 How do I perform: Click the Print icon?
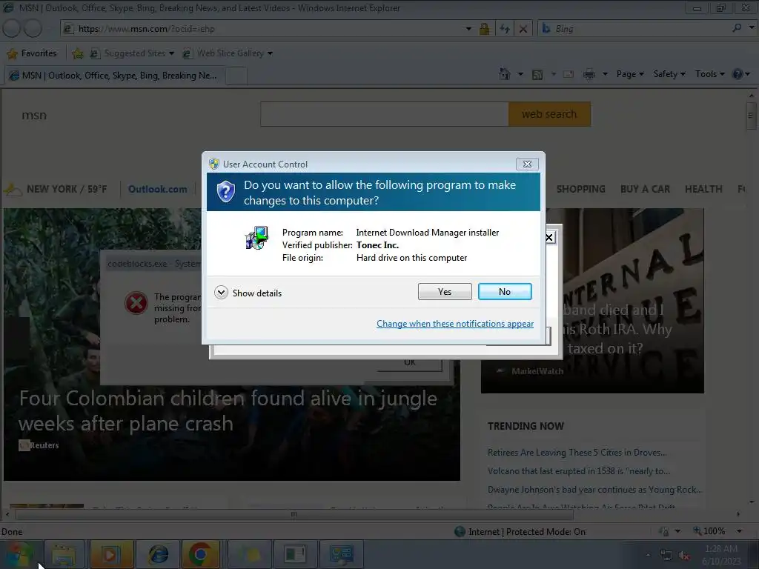589,75
